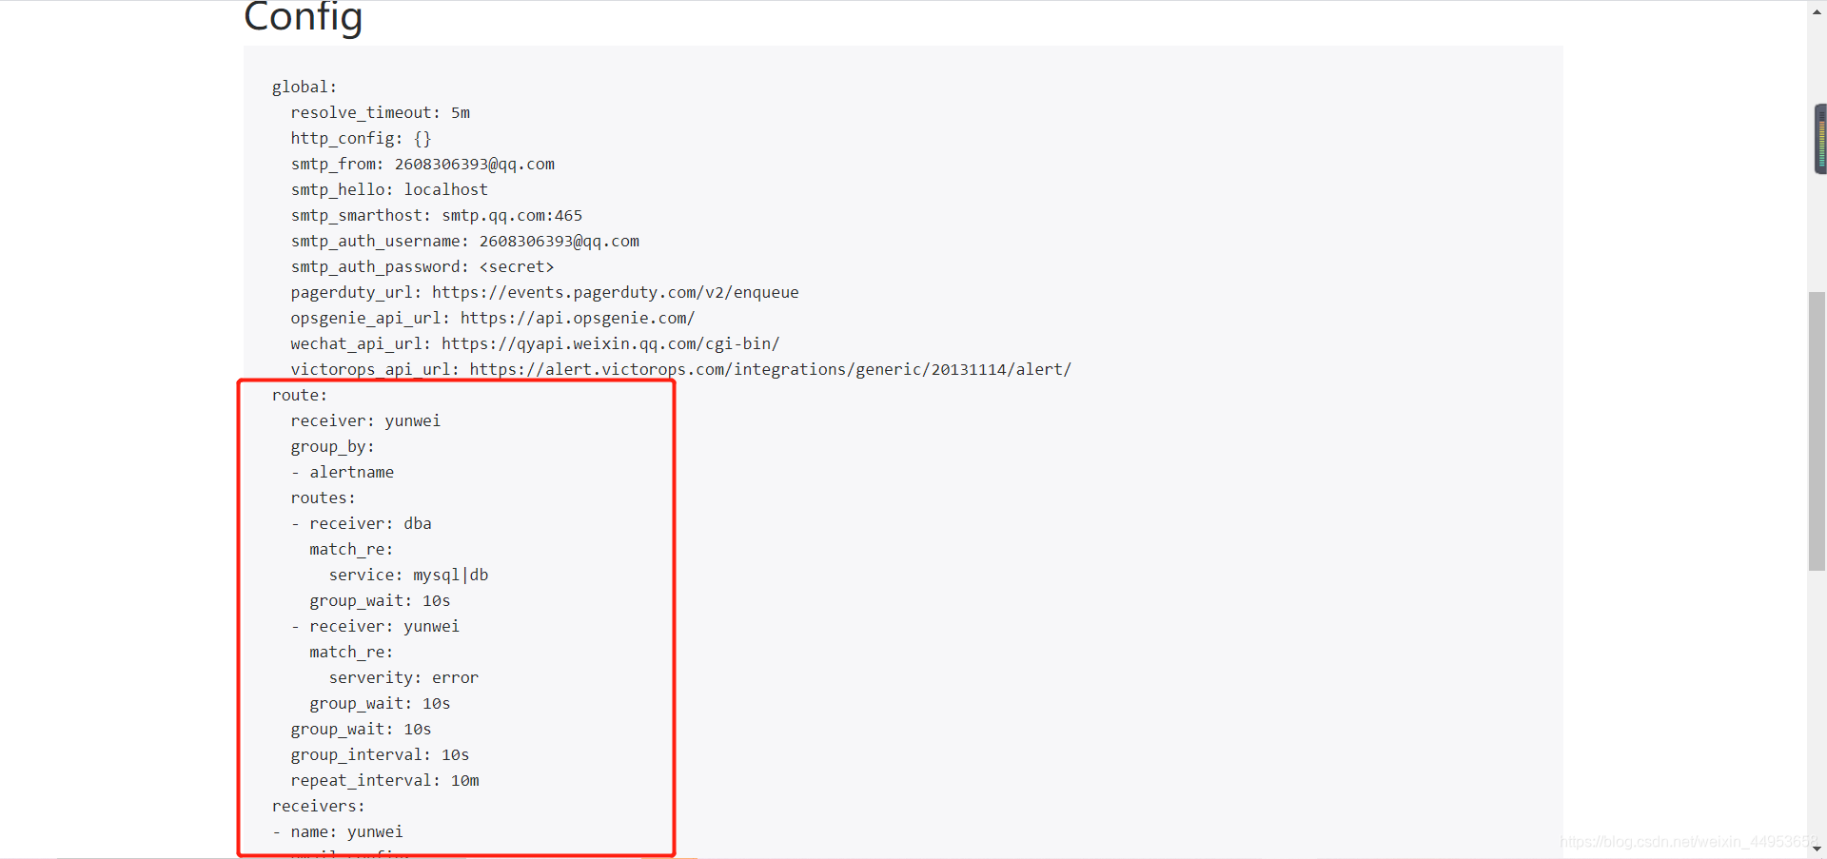Click the smtp_smarthost line
Image resolution: width=1827 pixels, height=859 pixels.
437,215
